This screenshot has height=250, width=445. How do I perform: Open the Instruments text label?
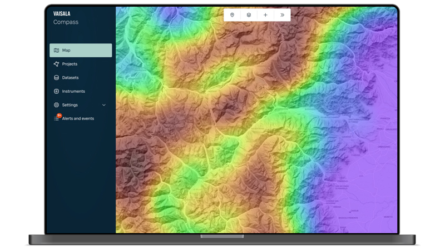click(73, 91)
